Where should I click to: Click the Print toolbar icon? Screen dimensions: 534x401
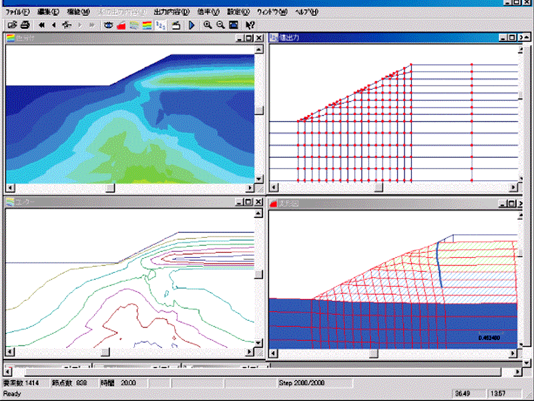point(25,25)
